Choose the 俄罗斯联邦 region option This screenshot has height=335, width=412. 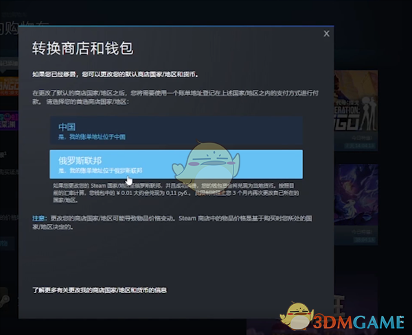176,164
